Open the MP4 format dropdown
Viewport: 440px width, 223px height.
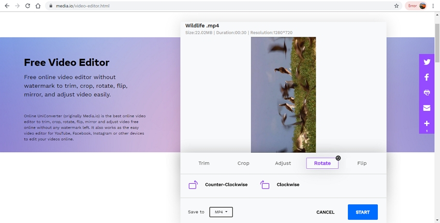pos(221,212)
